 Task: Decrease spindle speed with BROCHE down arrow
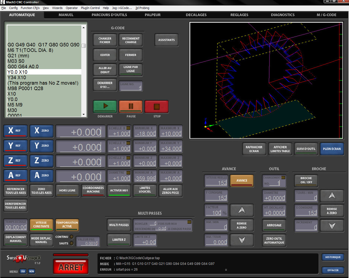click(332, 226)
